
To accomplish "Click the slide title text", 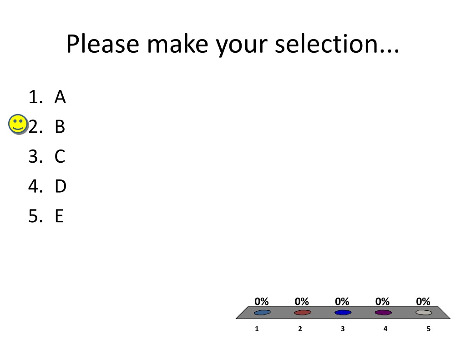I will click(233, 44).
